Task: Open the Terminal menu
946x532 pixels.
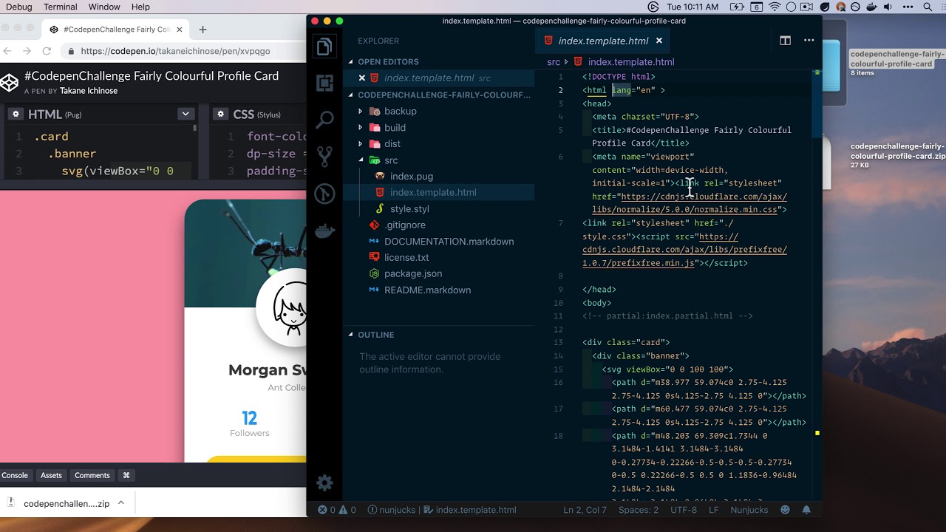Action: click(x=61, y=7)
